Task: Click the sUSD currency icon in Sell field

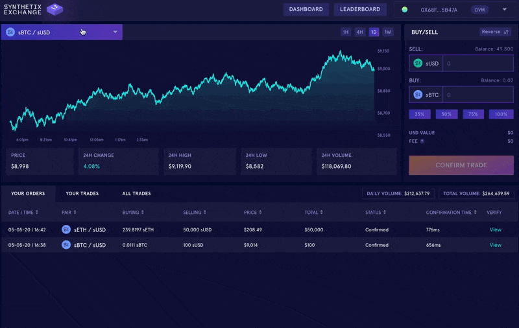Action: [418, 63]
